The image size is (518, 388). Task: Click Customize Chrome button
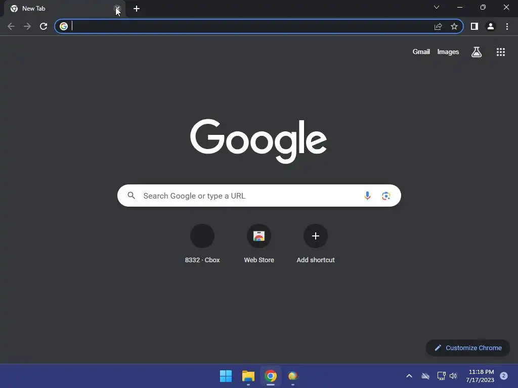(x=468, y=348)
